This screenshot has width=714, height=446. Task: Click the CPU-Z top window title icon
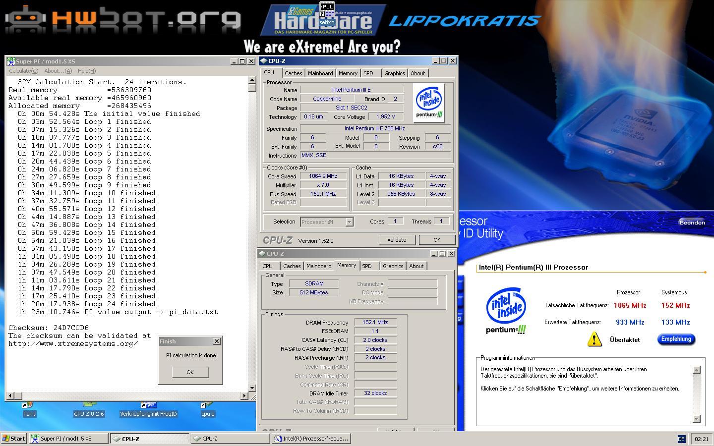click(x=263, y=61)
